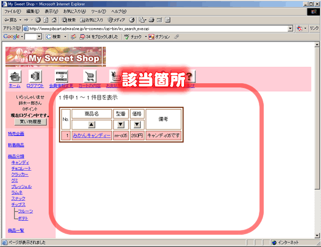Open the チップス category link
This screenshot has width=321, height=247.
coord(18,204)
